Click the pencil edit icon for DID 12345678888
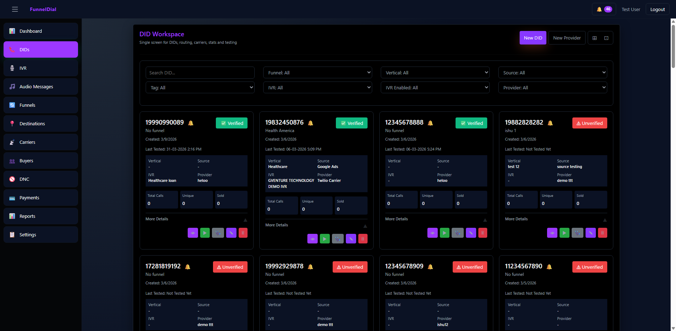Viewport: 676px width, 331px height. [x=471, y=233]
